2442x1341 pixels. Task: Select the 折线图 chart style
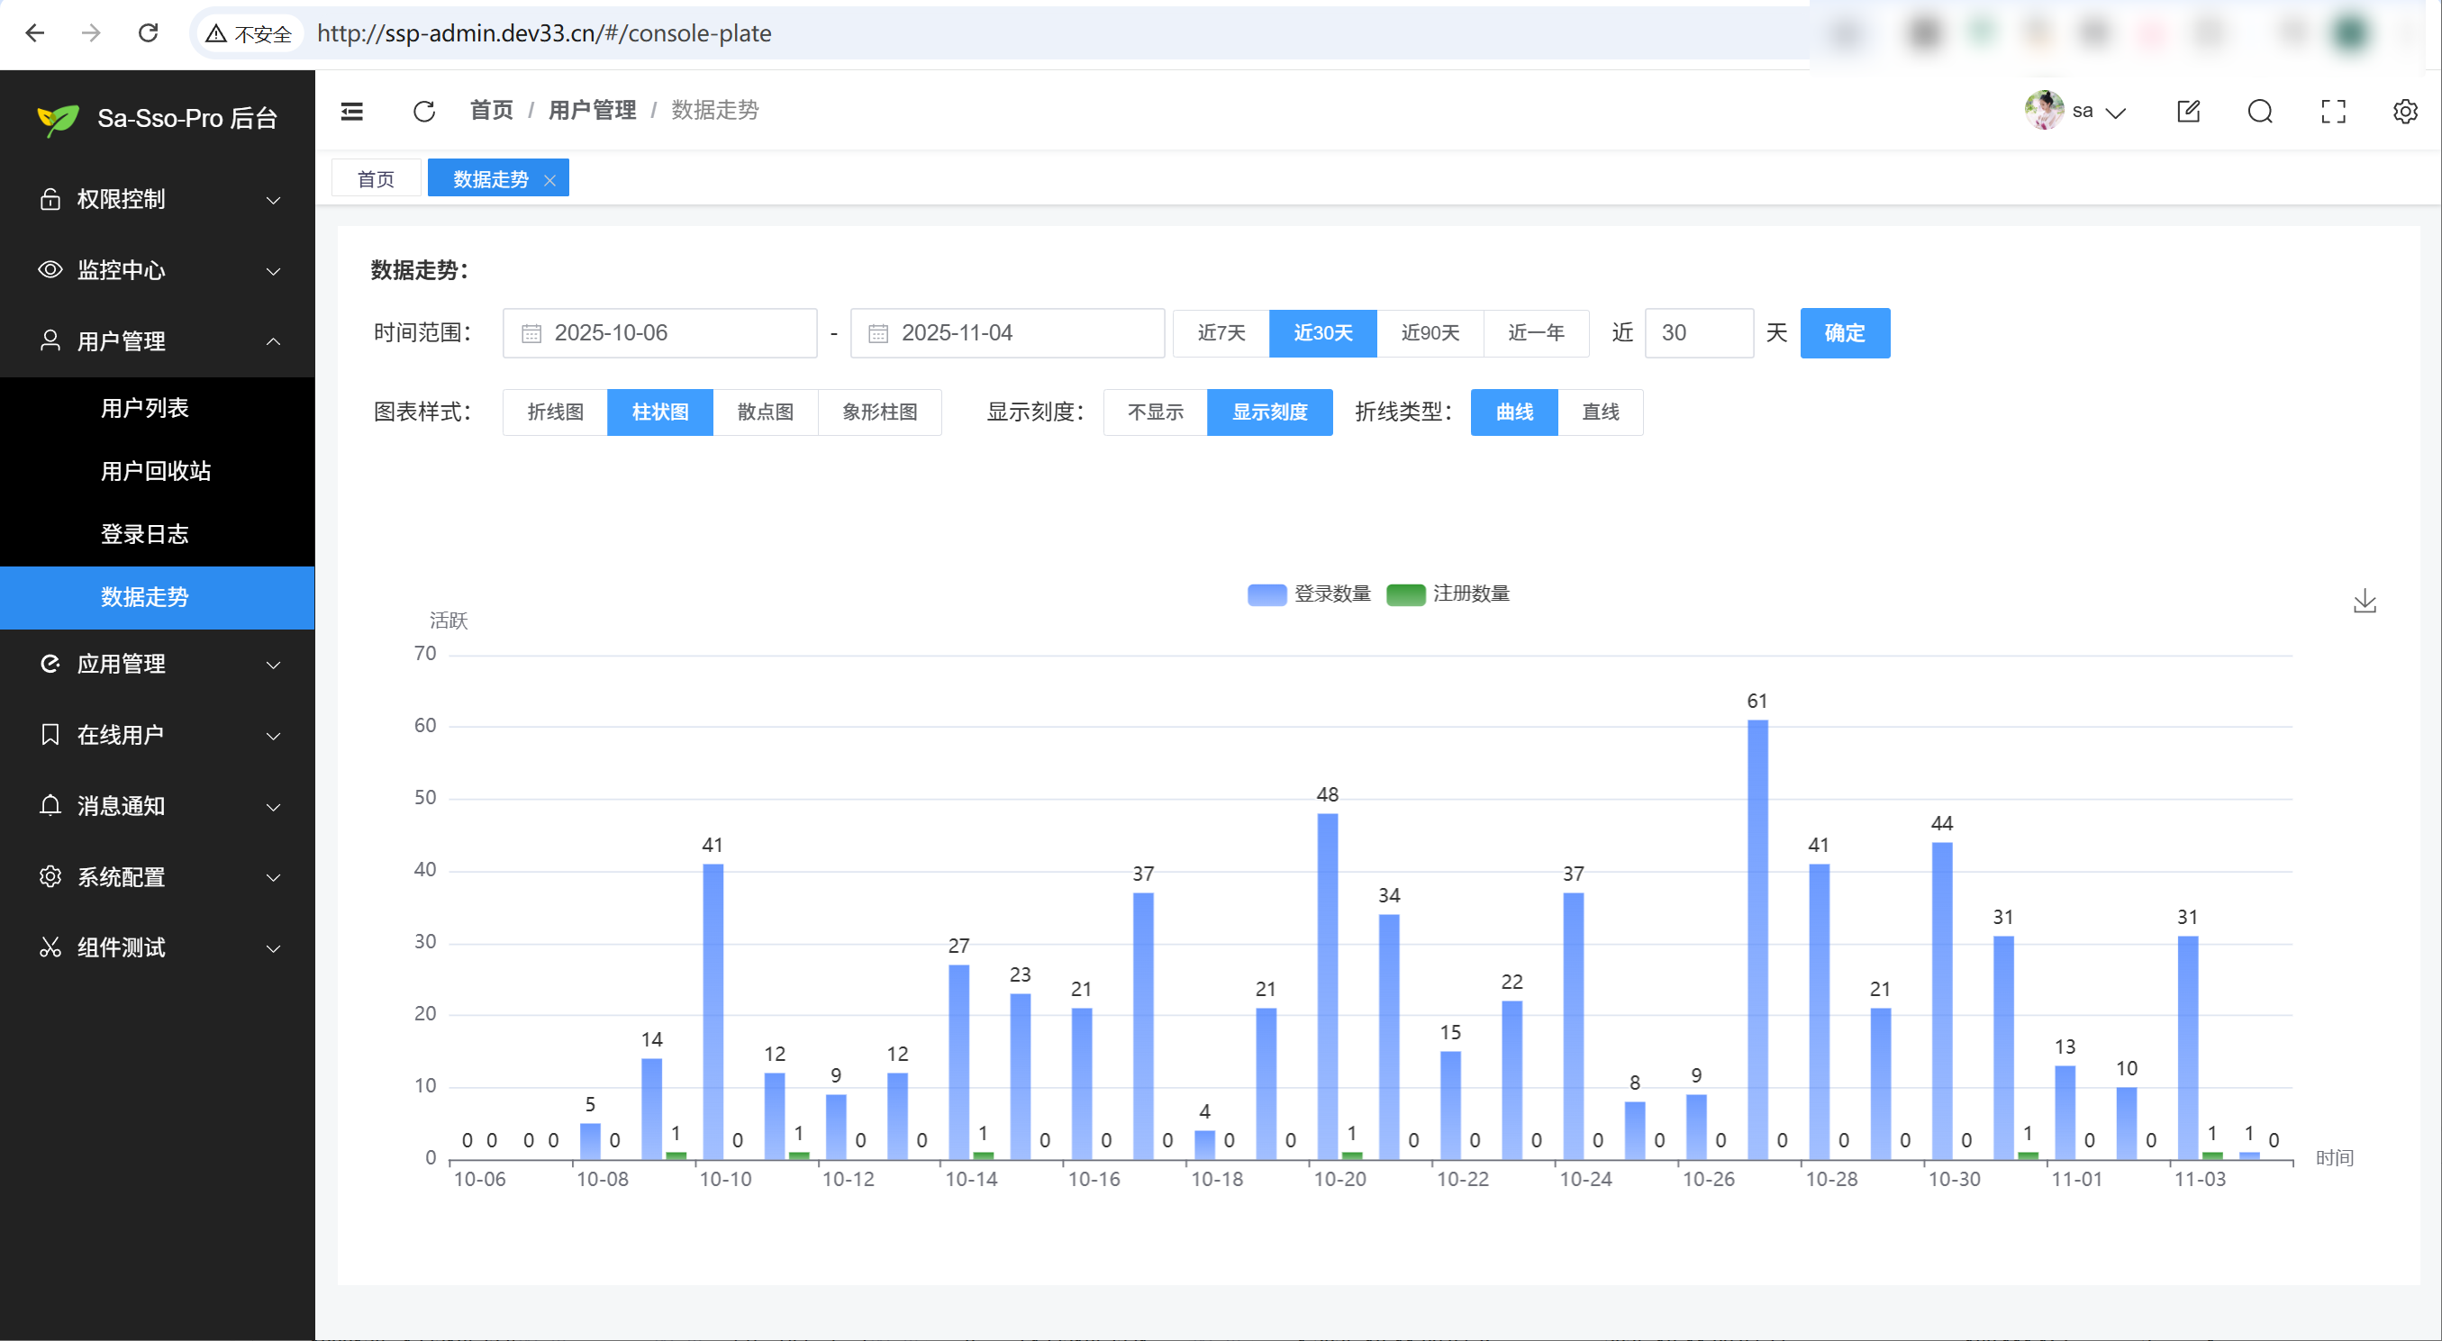point(556,412)
